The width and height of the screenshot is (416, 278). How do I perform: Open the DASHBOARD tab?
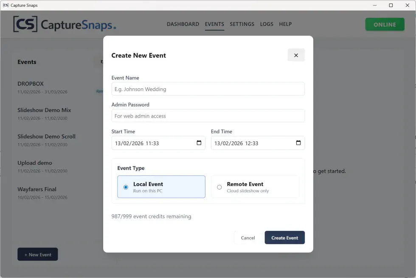(x=183, y=24)
